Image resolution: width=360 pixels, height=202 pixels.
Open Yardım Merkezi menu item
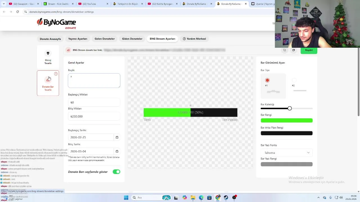tap(194, 39)
